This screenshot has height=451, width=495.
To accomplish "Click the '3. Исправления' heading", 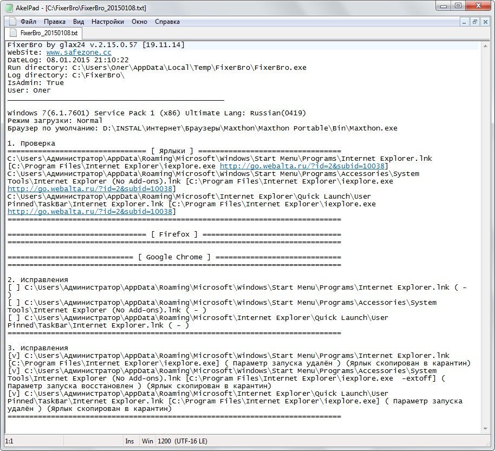I will click(x=38, y=348).
